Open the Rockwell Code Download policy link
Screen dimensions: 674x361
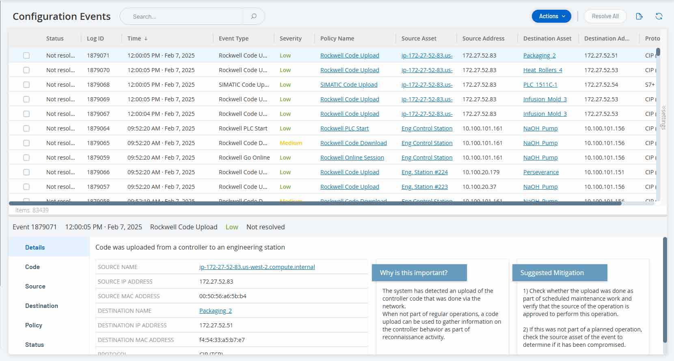pyautogui.click(x=353, y=143)
